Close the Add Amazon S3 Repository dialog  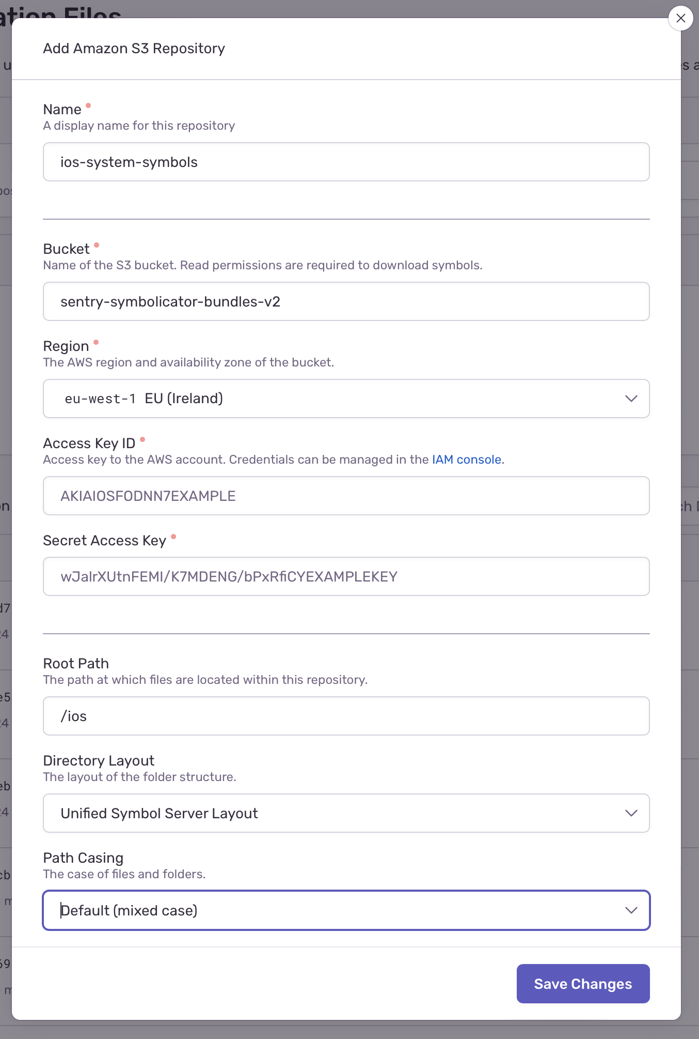coord(680,19)
